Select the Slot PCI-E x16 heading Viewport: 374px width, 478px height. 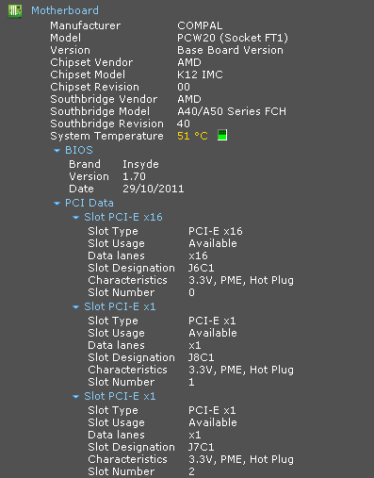pos(123,217)
